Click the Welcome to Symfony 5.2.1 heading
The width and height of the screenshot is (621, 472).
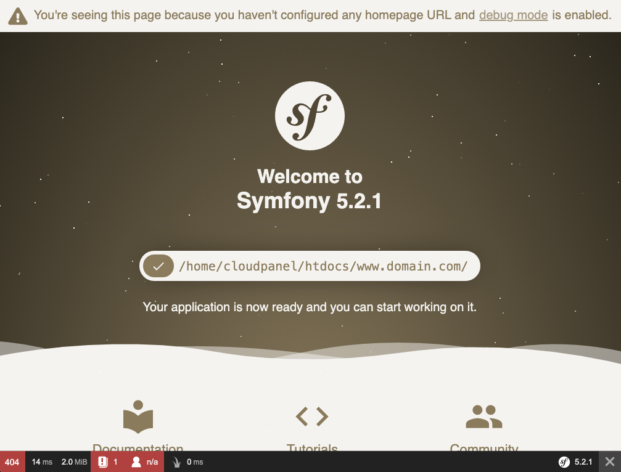coord(310,189)
